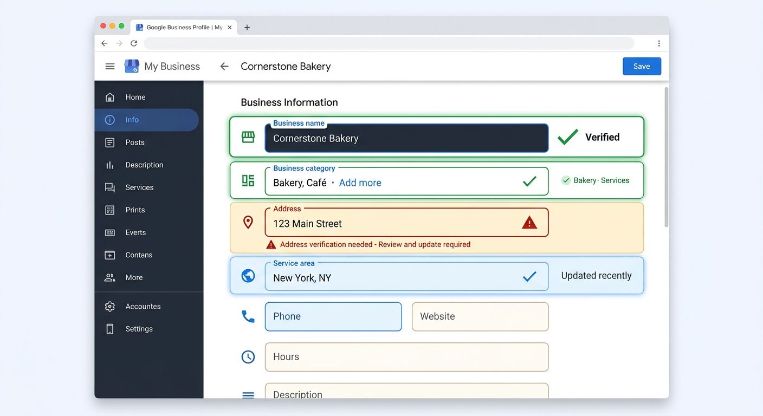Click the Contans icon in sidebar
Screen dimensions: 763x416
click(x=110, y=255)
